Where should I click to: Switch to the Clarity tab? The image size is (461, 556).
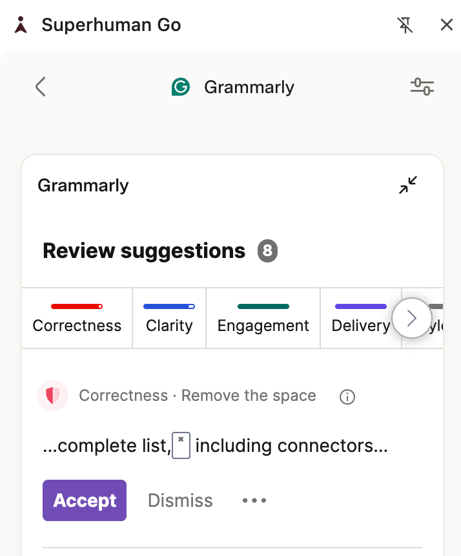[169, 318]
